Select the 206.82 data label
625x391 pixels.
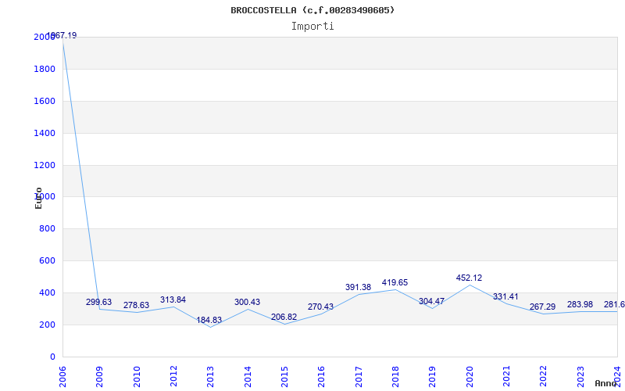coord(284,317)
